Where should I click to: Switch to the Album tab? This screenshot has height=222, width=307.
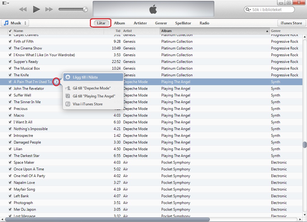pyautogui.click(x=120, y=23)
